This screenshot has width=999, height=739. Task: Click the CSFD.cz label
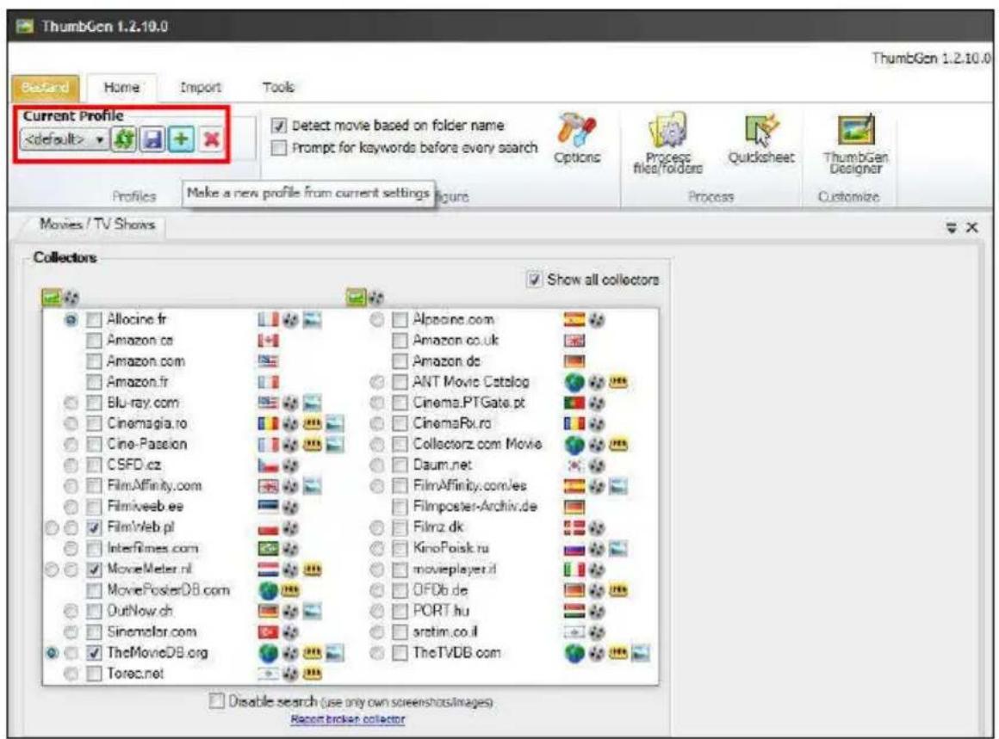(x=133, y=465)
